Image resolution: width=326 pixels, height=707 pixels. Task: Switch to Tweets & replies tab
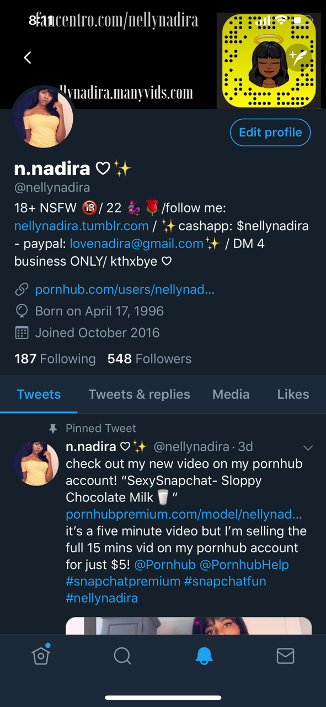coord(139,394)
